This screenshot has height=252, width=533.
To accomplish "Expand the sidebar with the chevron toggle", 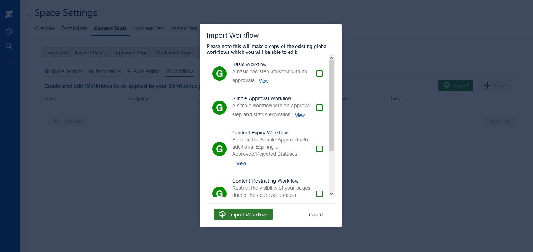I will 27,15.
